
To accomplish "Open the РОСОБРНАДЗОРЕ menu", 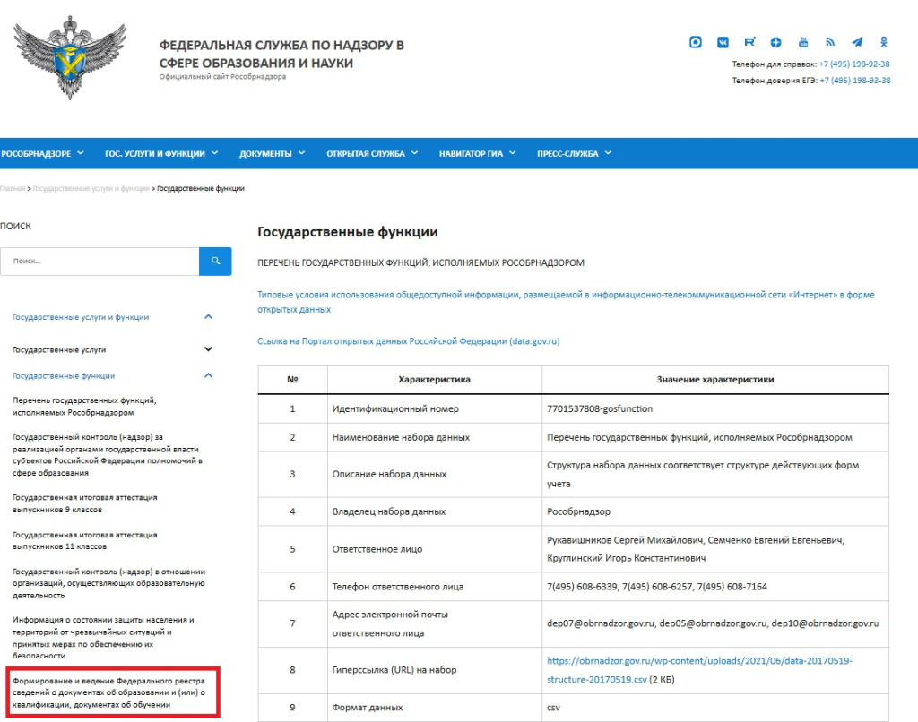I will (42, 154).
